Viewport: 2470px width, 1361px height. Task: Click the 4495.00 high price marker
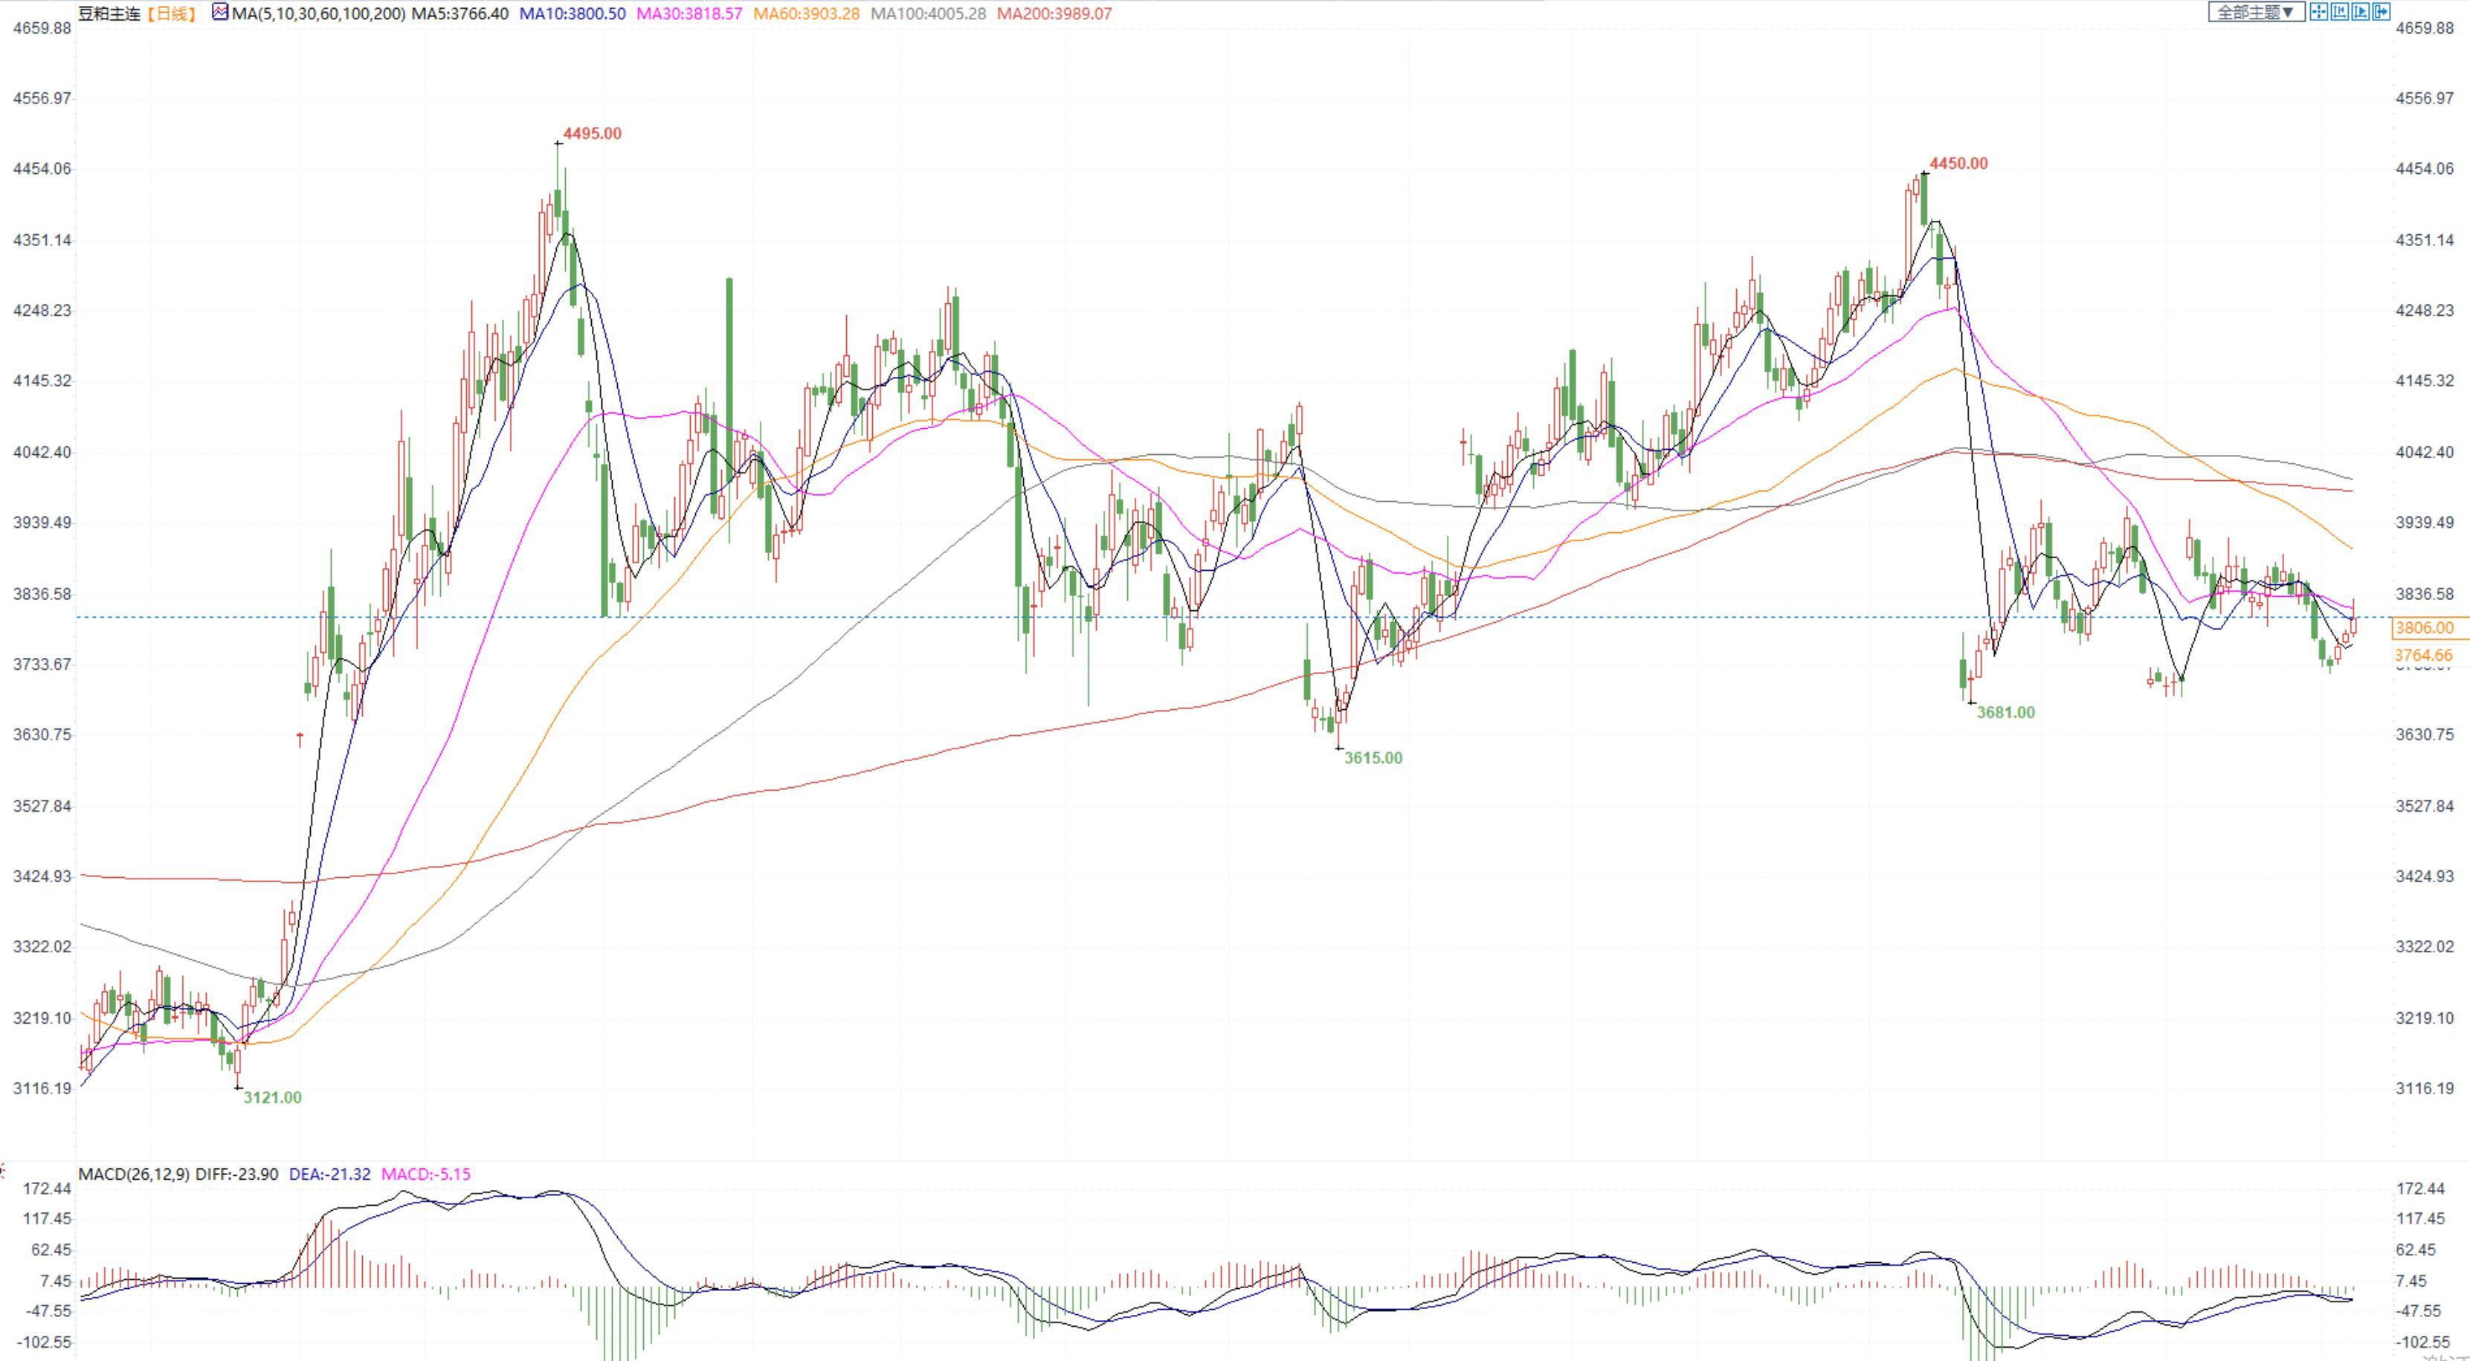pyautogui.click(x=592, y=135)
